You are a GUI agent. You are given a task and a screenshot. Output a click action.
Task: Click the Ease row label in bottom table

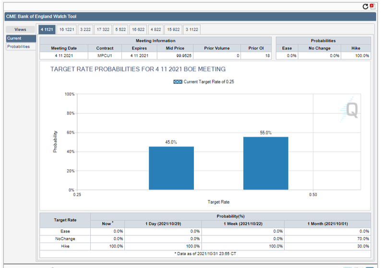pos(65,231)
